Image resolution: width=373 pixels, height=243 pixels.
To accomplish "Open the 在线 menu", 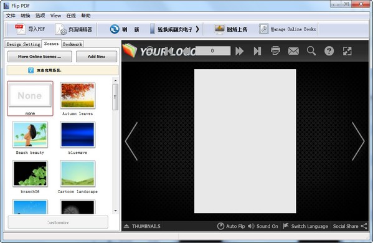I will tap(71, 16).
